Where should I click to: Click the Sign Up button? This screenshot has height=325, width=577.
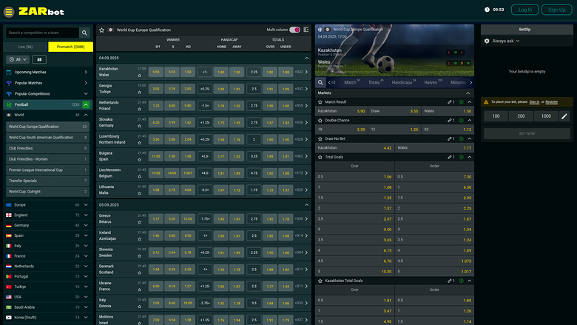(556, 10)
